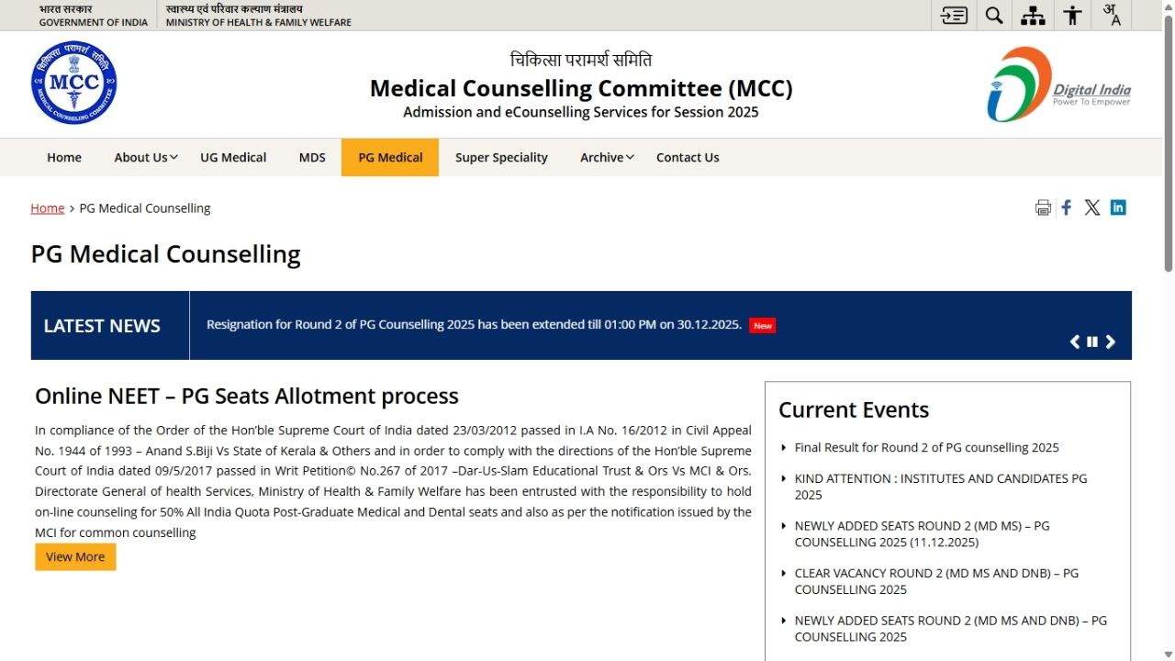Expand the About Us dropdown
The height and width of the screenshot is (661, 1175).
point(144,157)
